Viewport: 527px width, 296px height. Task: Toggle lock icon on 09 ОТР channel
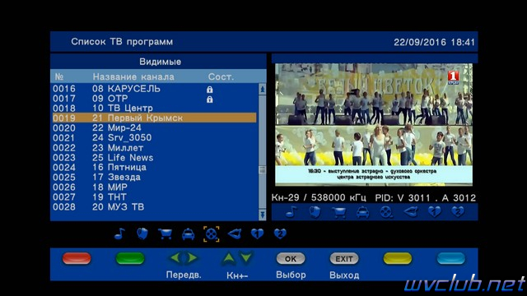click(x=210, y=99)
